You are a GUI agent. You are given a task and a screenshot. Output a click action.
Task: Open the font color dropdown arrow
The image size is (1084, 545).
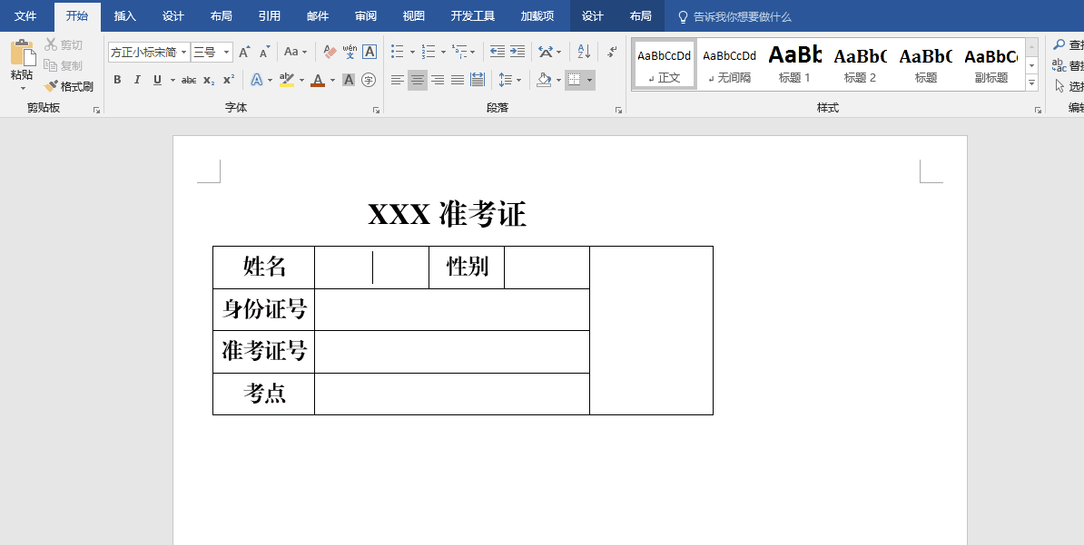(332, 81)
